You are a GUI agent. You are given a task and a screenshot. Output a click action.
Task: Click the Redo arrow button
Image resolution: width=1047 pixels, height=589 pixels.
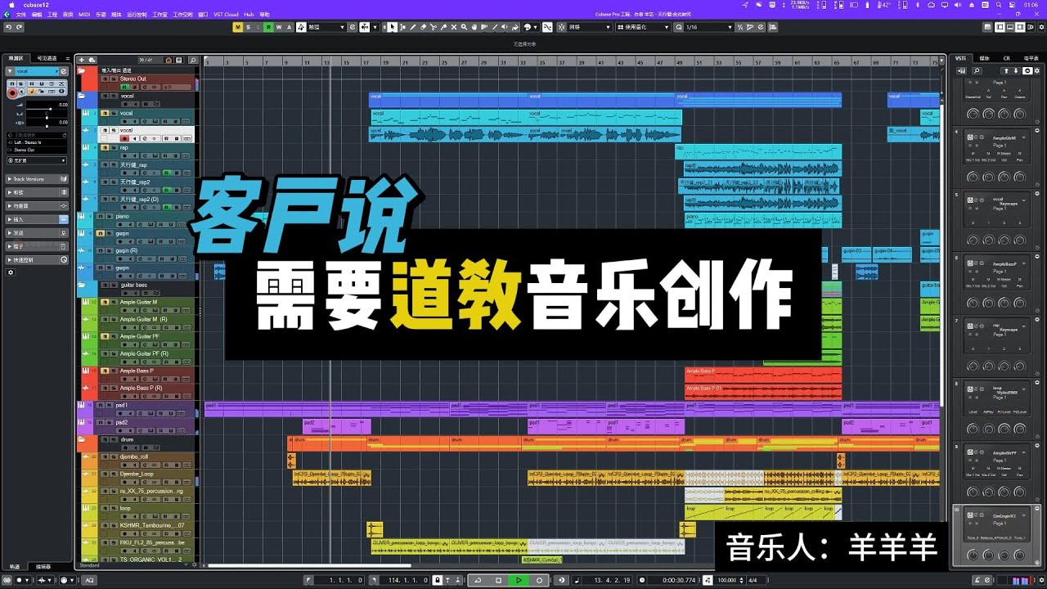tap(19, 27)
